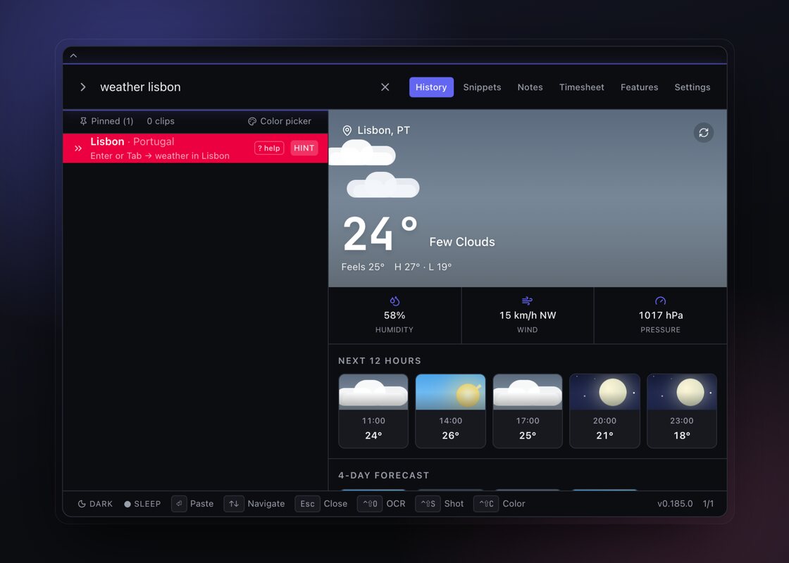Screen dimensions: 789x563
Task: Click the double-chevron icon on the Lisbon row
Action: click(x=78, y=148)
